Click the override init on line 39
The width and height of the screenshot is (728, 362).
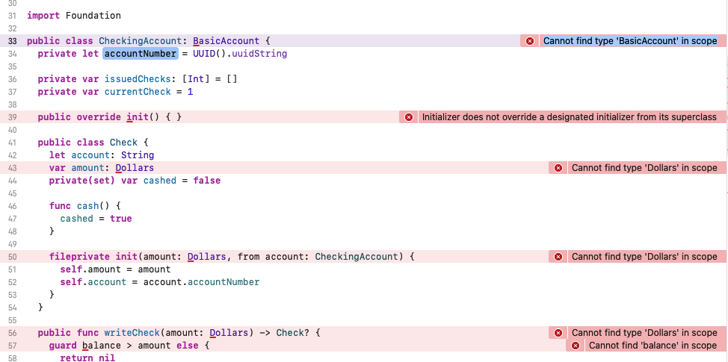coord(138,117)
